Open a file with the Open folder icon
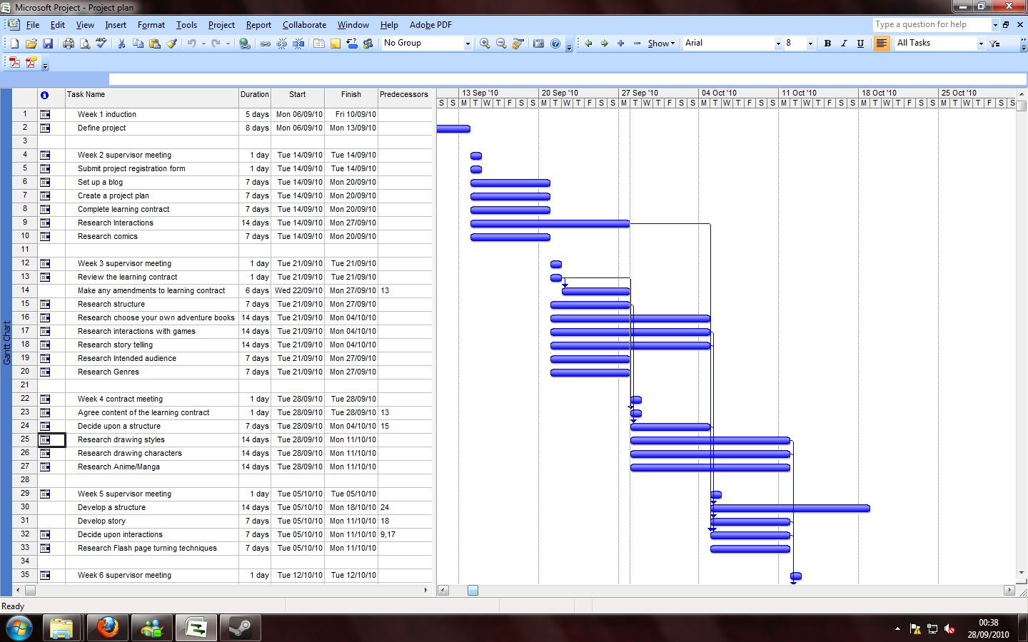 point(31,44)
